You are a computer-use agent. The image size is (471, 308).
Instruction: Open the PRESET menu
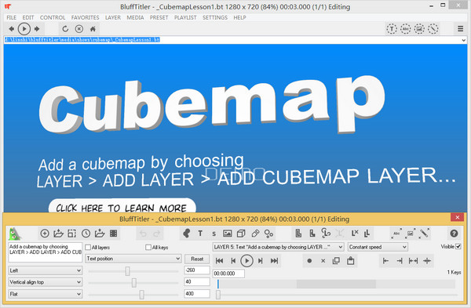(159, 17)
